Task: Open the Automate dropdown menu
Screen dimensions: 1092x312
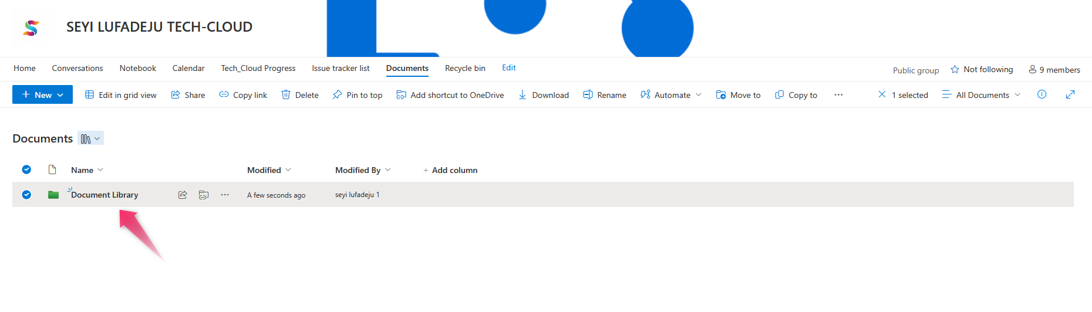Action: click(671, 95)
